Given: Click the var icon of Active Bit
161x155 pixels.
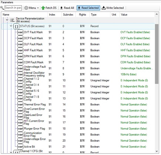Looking at the screenshot, I should coord(20,147).
